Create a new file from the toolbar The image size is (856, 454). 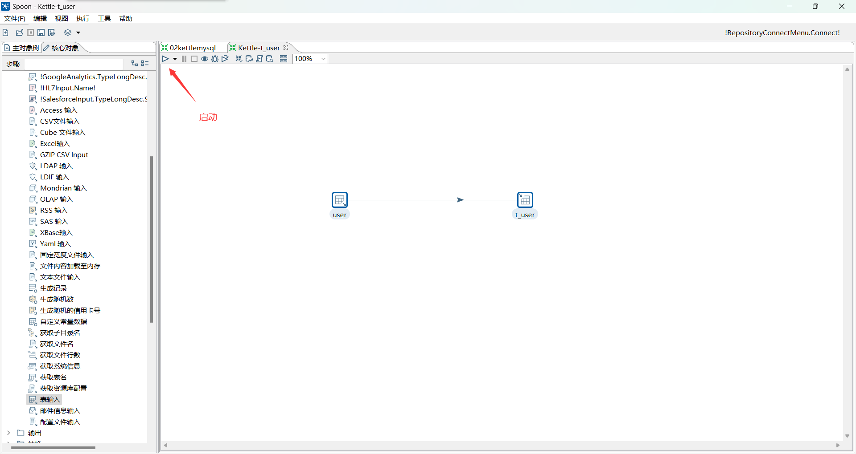[5, 32]
